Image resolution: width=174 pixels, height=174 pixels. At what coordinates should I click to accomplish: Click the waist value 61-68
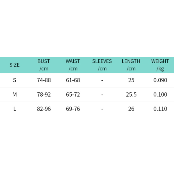[73, 80]
